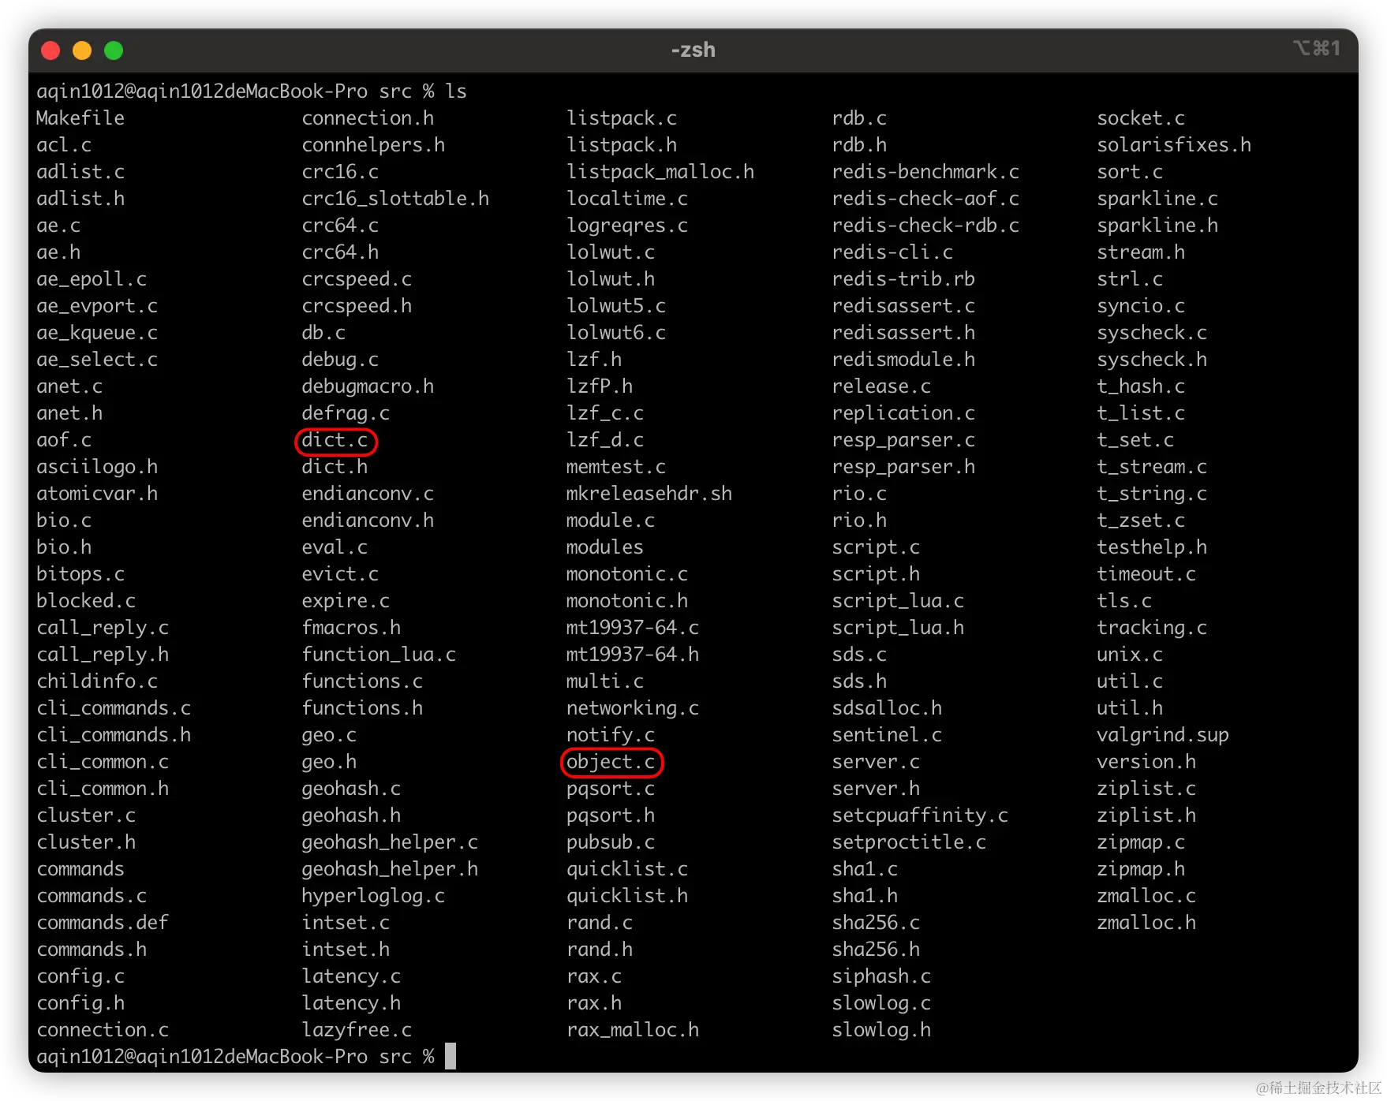Click the red close window button
This screenshot has width=1387, height=1101.
[50, 50]
